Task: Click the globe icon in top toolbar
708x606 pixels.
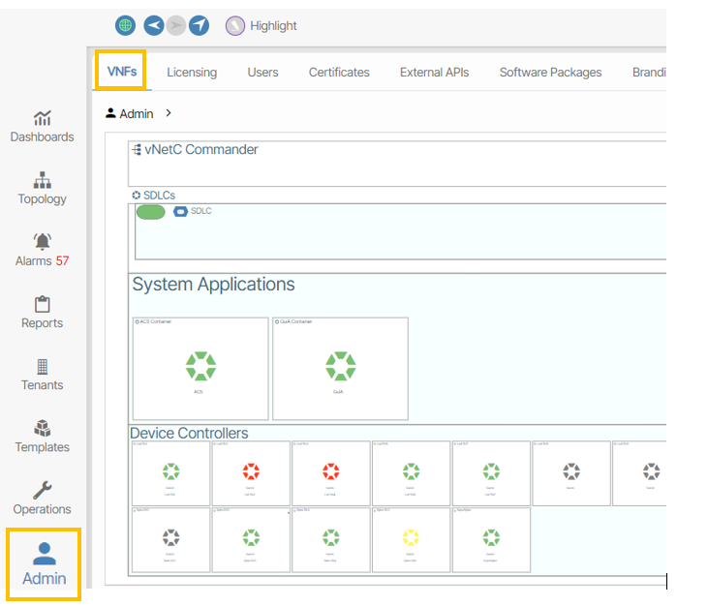Action: click(x=125, y=25)
